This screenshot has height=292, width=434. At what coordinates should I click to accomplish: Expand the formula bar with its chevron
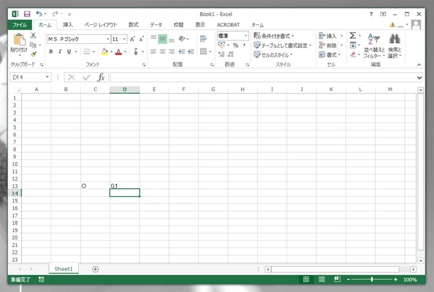[x=420, y=78]
